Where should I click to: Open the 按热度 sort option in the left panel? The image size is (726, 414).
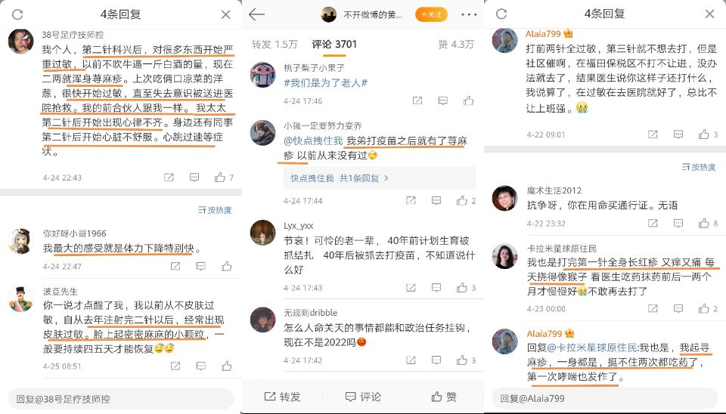215,210
